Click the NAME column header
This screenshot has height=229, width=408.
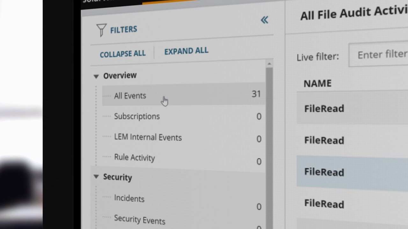pyautogui.click(x=317, y=83)
